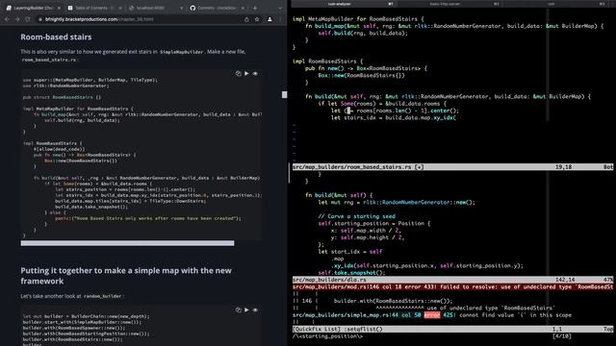The image size is (616, 346).
Task: Click the '/\<starting_position\>' search command line
Action: coord(327,336)
